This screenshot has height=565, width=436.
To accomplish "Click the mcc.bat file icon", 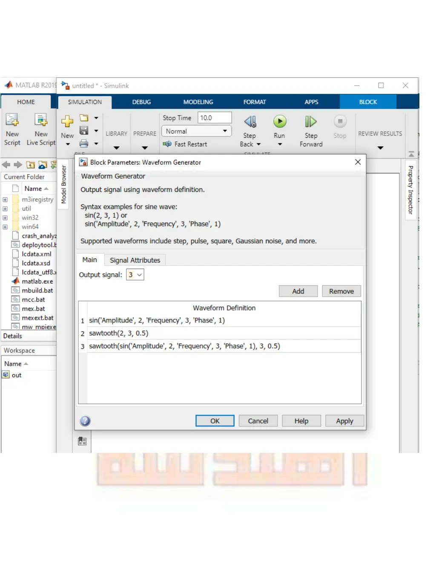I will coord(16,299).
